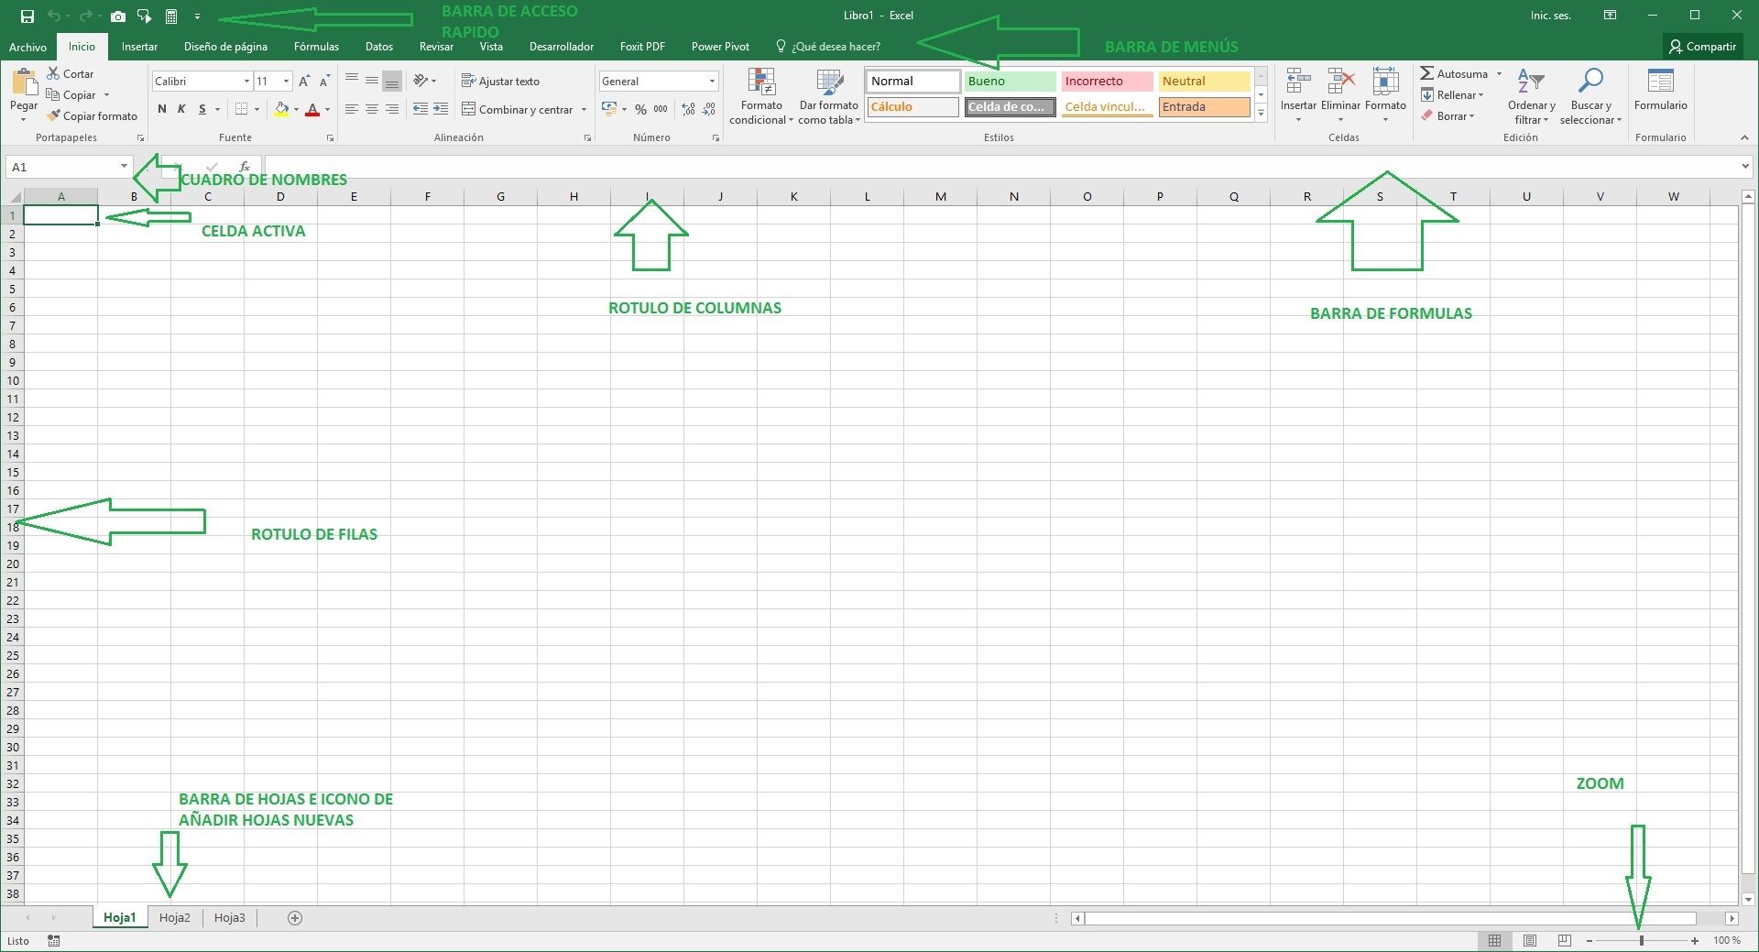Add a new sheet with plus icon
The width and height of the screenshot is (1759, 952).
coord(295,917)
